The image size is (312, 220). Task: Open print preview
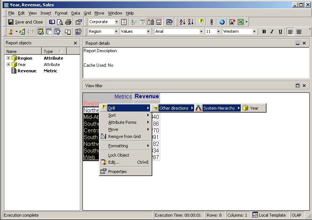coord(59,22)
